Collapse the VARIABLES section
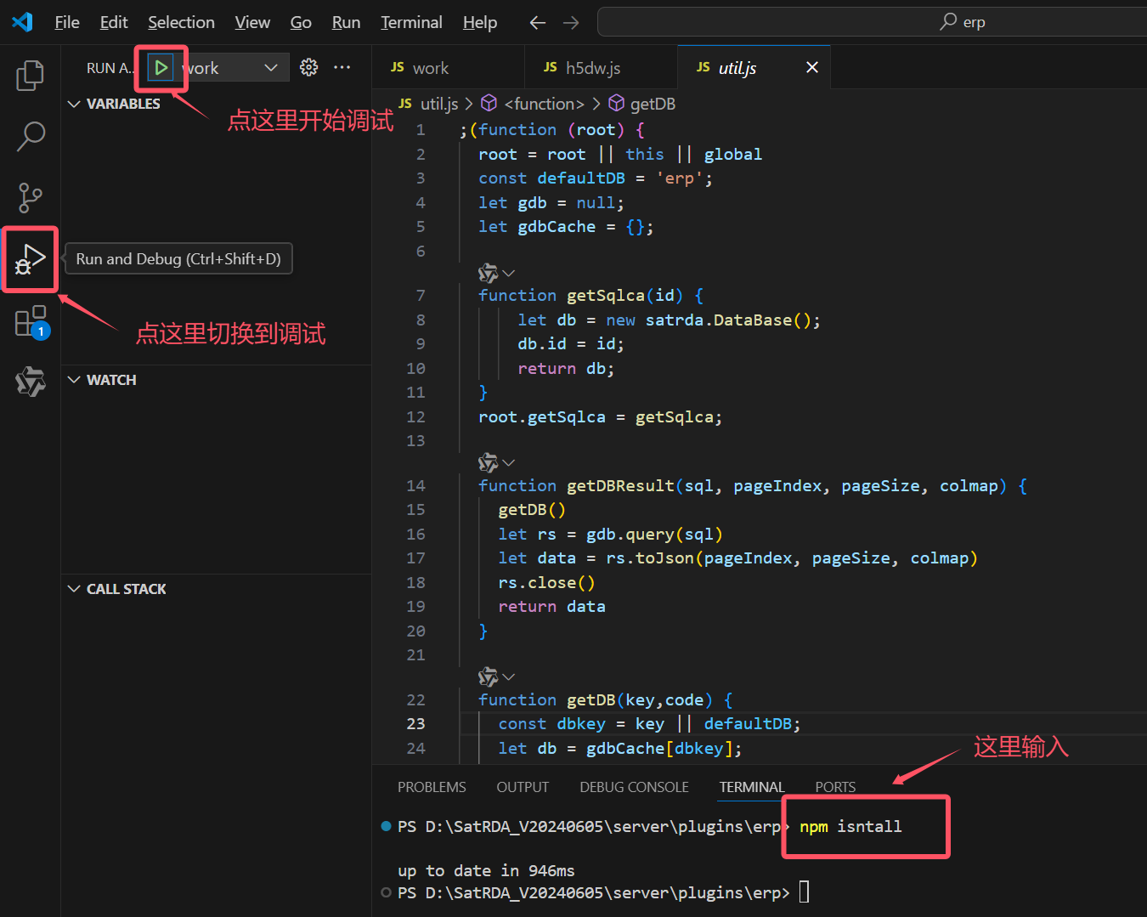Image resolution: width=1147 pixels, height=917 pixels. click(x=74, y=104)
